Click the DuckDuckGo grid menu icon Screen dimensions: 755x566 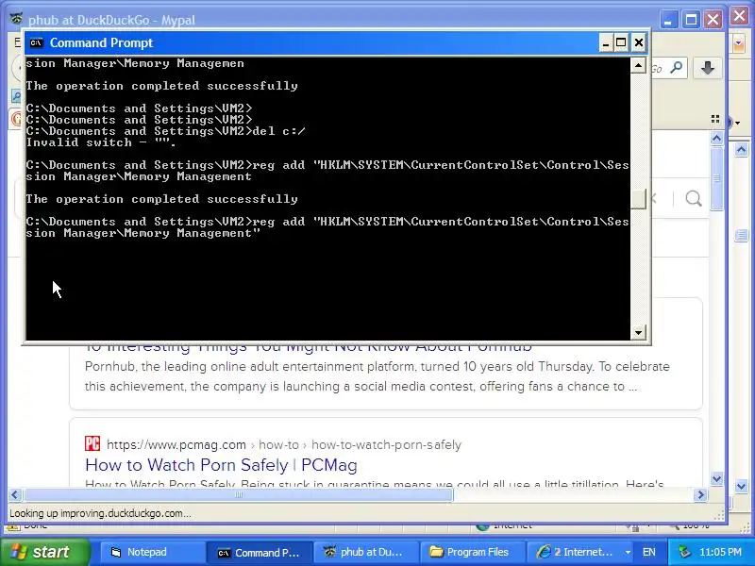[x=715, y=119]
